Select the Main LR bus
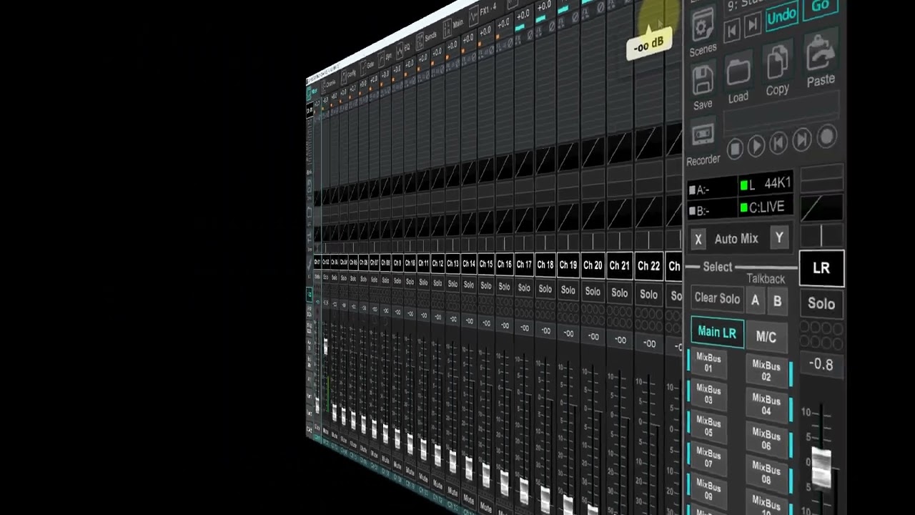Image resolution: width=915 pixels, height=515 pixels. point(716,333)
